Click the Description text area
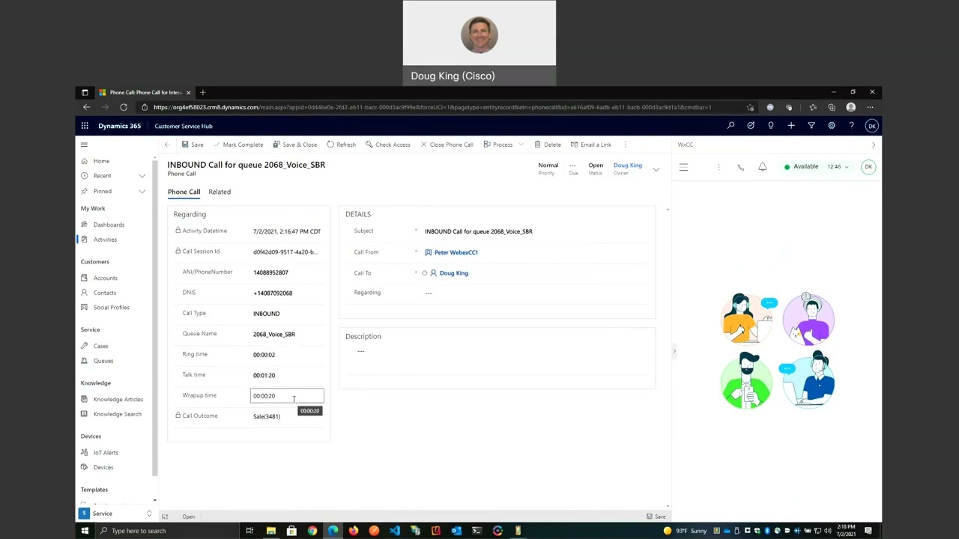Screen dimensions: 959x539 click(x=498, y=351)
